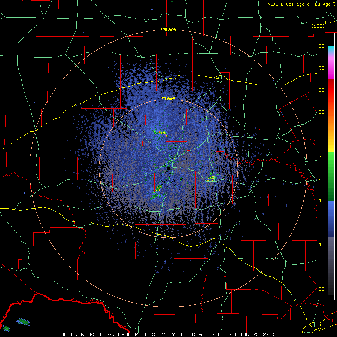Click the -20 value on the dBZ scale
337x337 pixels.
pyautogui.click(x=320, y=267)
